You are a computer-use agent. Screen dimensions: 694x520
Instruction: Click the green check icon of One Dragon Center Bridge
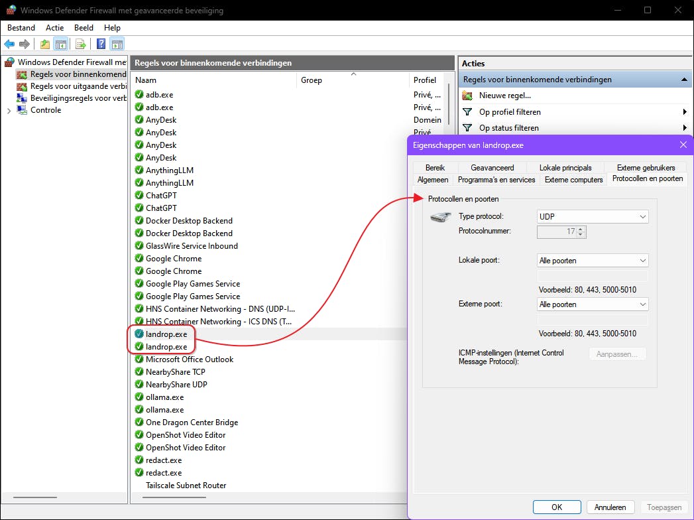pyautogui.click(x=139, y=422)
